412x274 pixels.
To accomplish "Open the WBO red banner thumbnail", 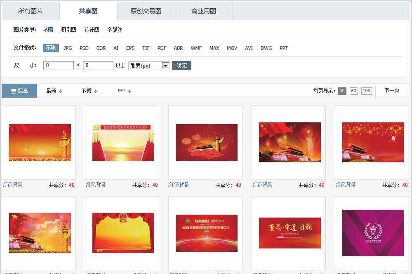I will coord(207,233).
